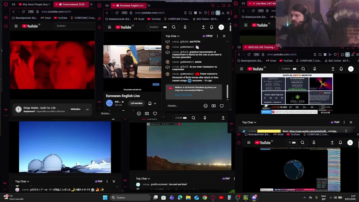Toggle VPN badge in Tomorrowland window
The height and width of the screenshot is (202, 359).
[x=31, y=12]
